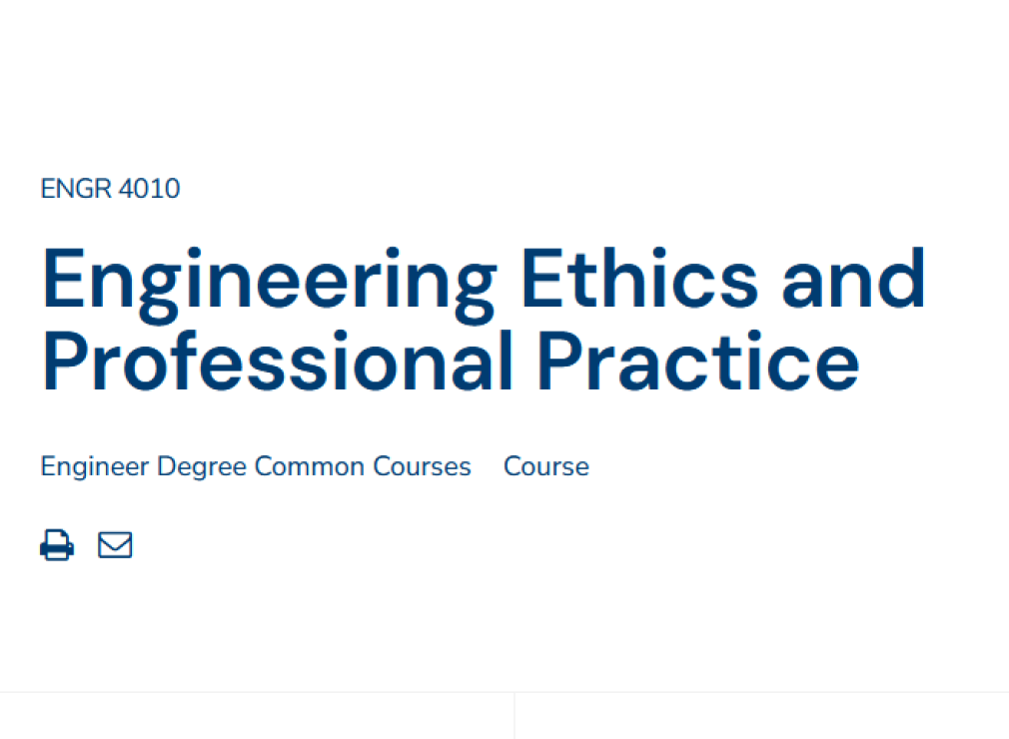Click the printer icon to print page
Viewport: 1009px width, 739px height.
click(57, 545)
